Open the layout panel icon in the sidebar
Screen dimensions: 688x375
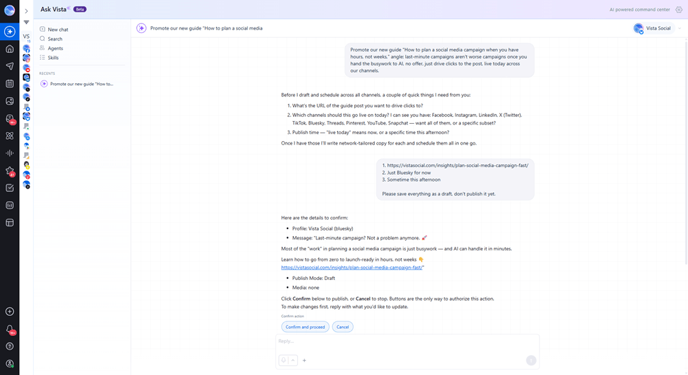pos(10,223)
